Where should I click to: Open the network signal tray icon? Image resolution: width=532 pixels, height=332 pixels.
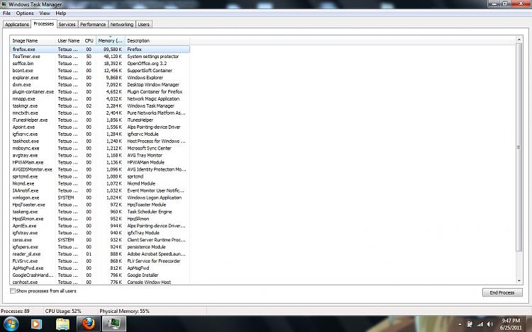480,324
